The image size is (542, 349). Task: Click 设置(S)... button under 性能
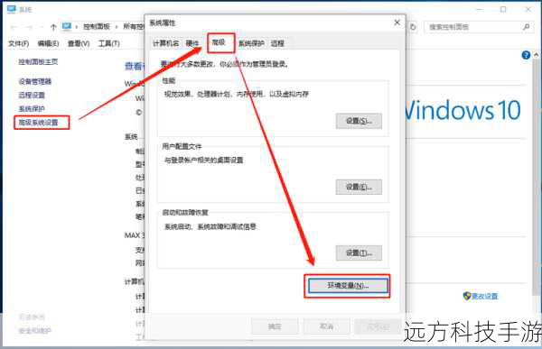click(359, 121)
